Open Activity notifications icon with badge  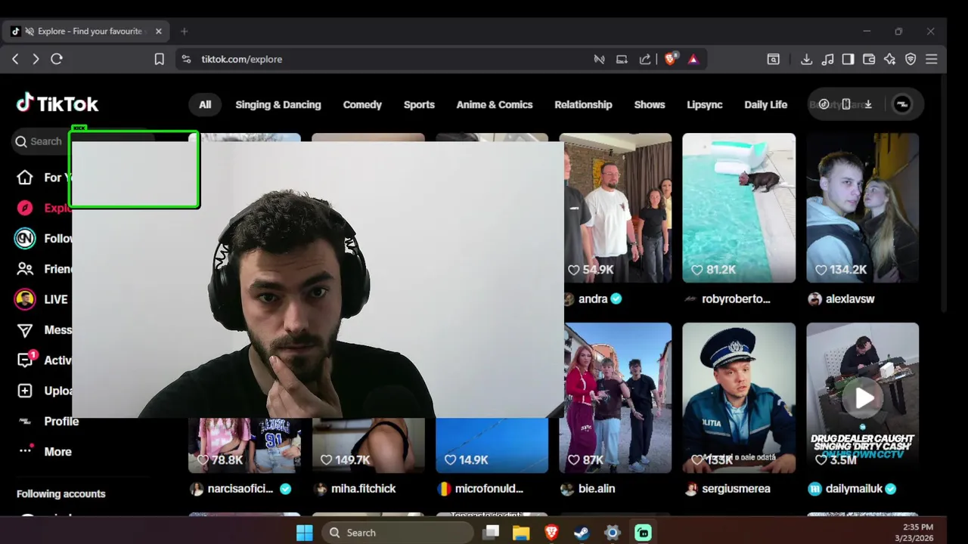26,360
